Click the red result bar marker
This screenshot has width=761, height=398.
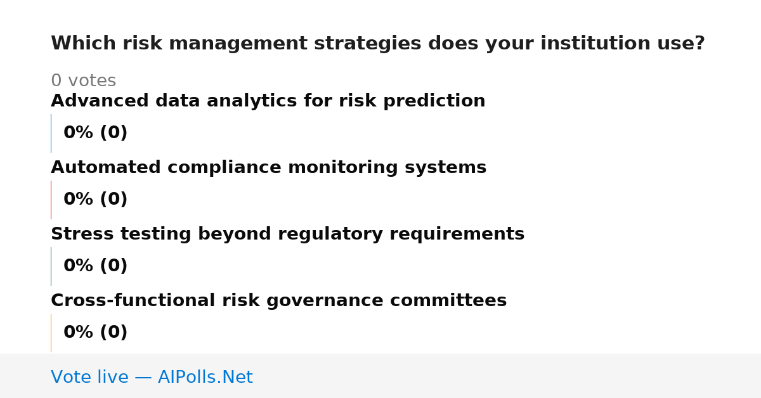click(x=51, y=200)
